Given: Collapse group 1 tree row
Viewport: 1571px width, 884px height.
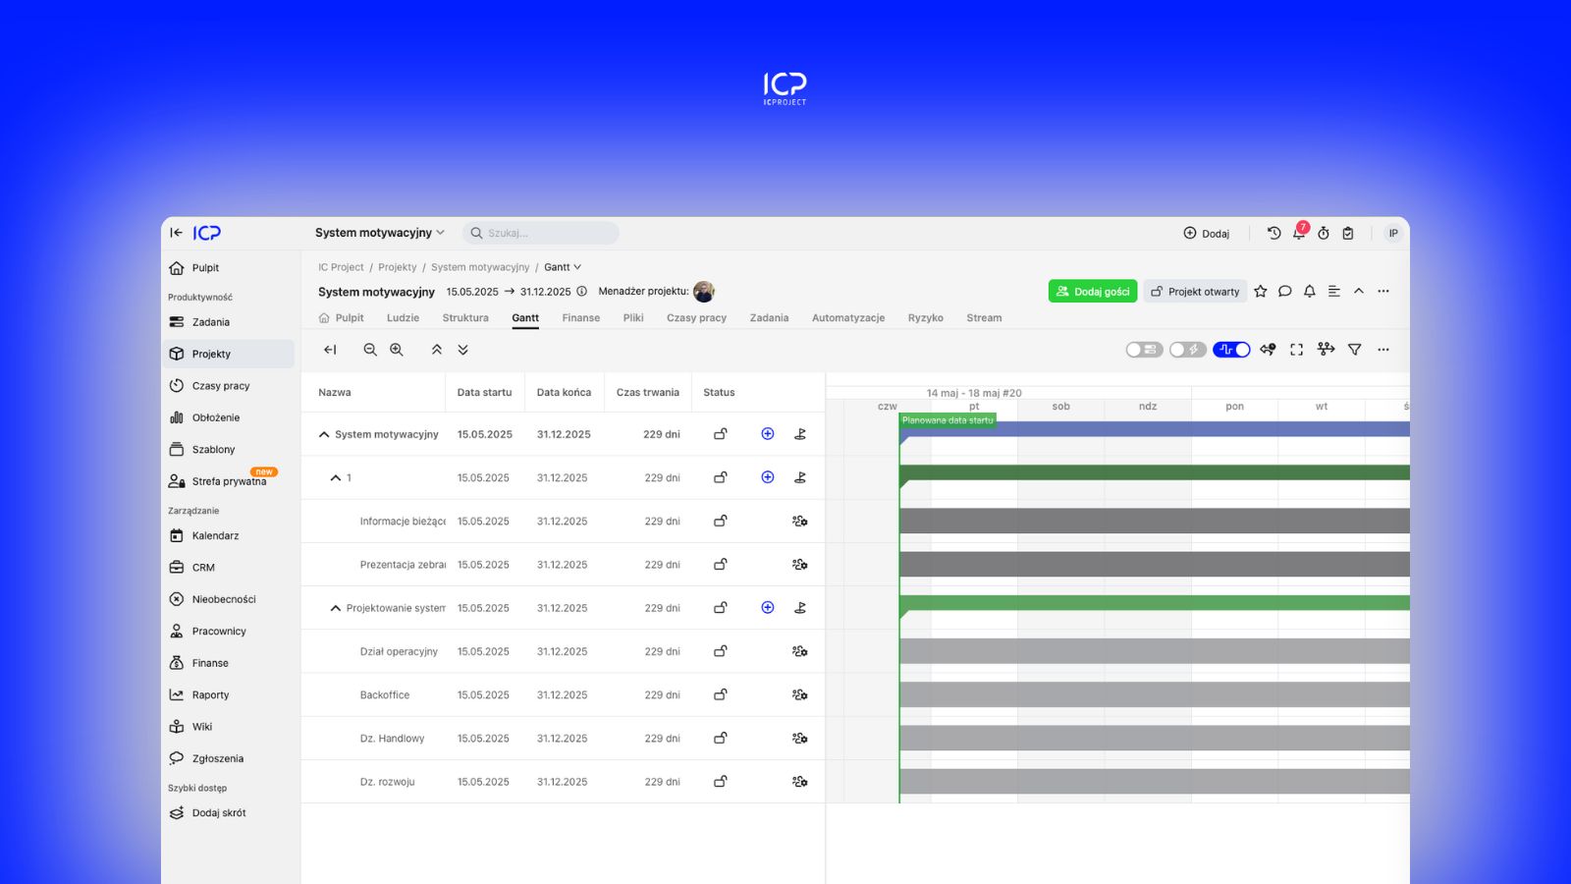Looking at the screenshot, I should [x=336, y=477].
